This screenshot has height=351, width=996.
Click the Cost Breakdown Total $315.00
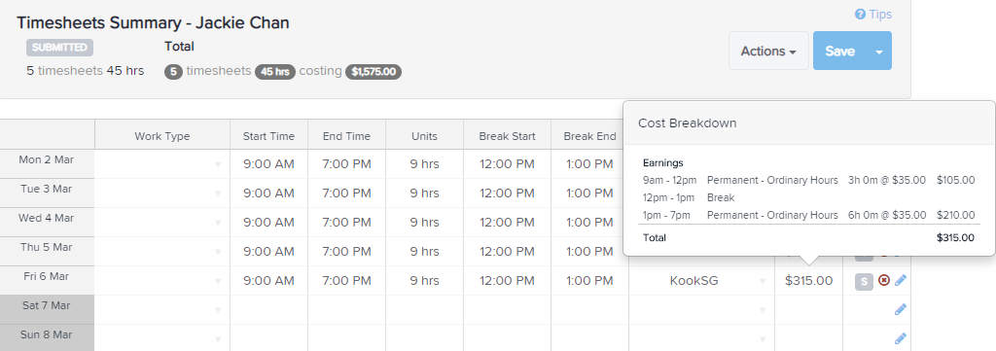[x=955, y=238]
